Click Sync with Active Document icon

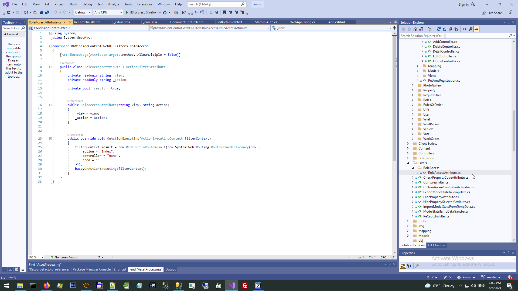click(x=439, y=29)
